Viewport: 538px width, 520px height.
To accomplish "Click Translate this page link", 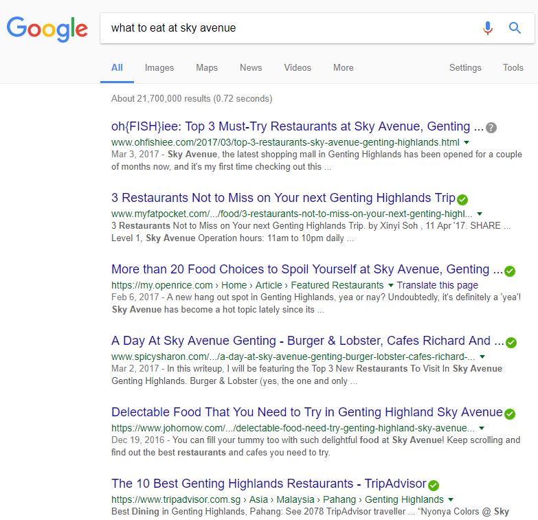I will tap(438, 285).
